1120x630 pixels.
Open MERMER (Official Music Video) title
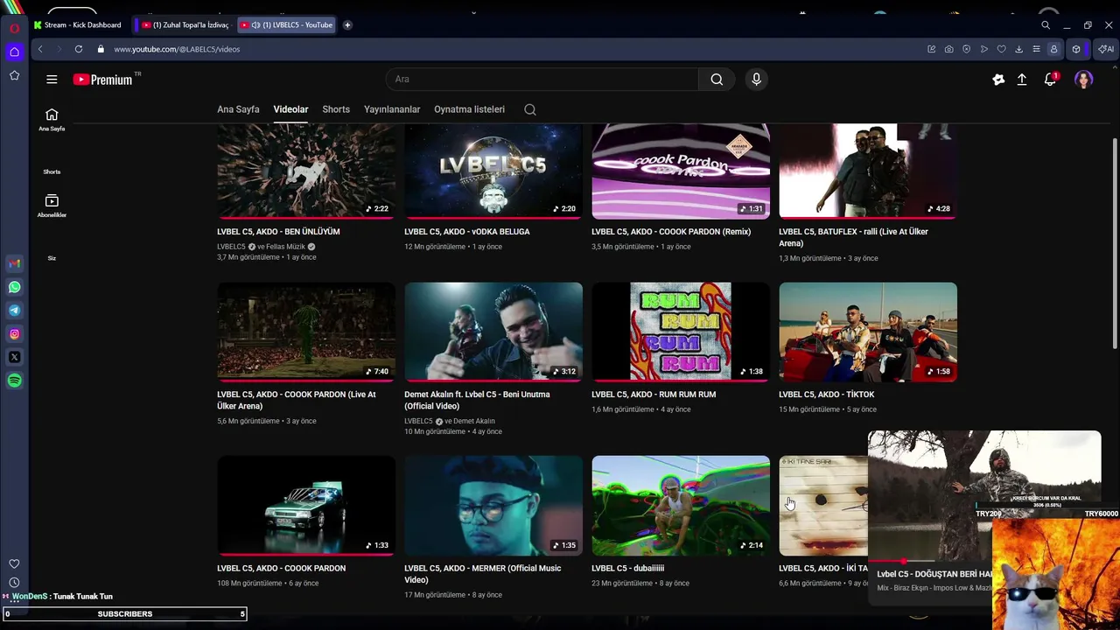pos(483,574)
